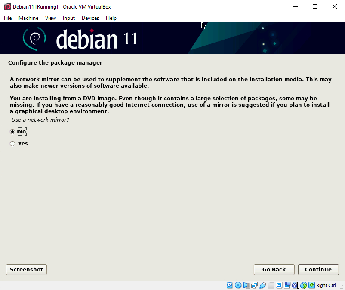
Task: Select the No radio button
Action: (12, 131)
